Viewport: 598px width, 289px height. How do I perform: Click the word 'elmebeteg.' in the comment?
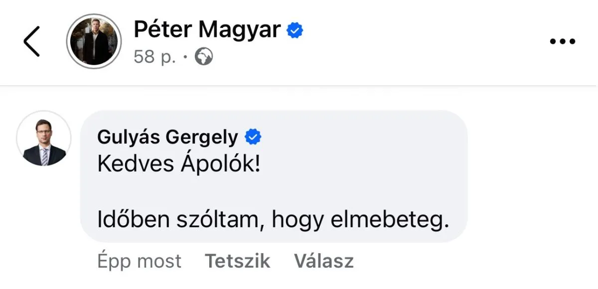tap(385, 220)
